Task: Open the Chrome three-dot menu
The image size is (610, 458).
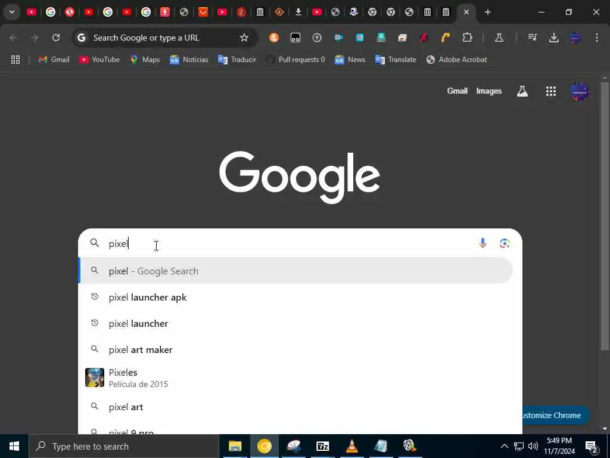Action: point(597,38)
